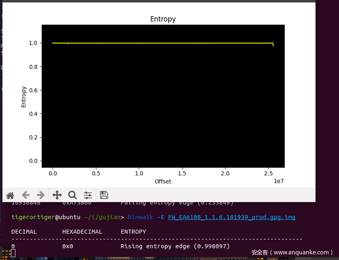Viewport: 339px width, 260px height.
Task: Click the Entropy plot title
Action: tap(163, 19)
